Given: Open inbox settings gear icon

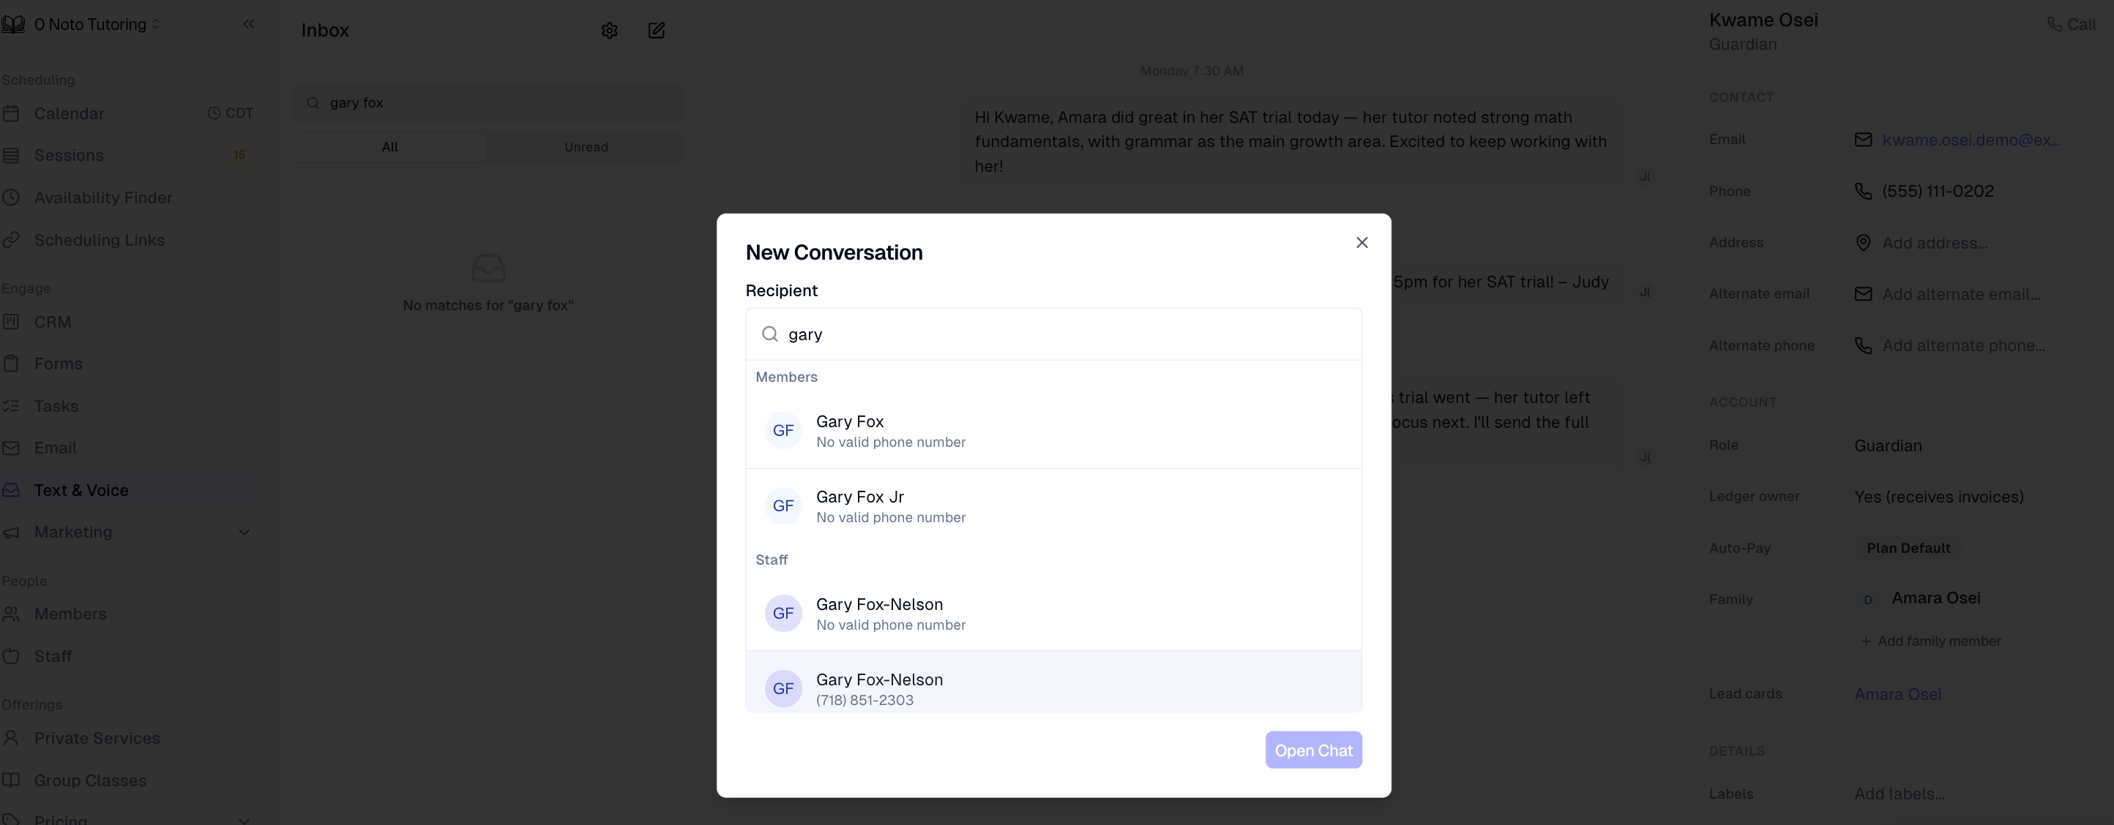Looking at the screenshot, I should 609,30.
